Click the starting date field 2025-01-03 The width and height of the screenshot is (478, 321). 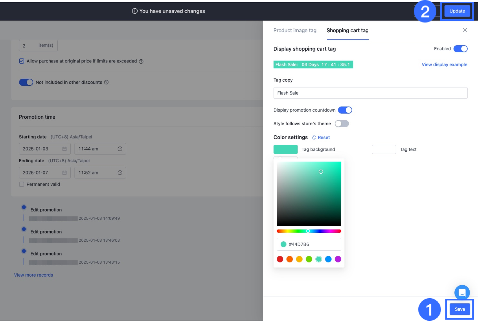pyautogui.click(x=45, y=149)
